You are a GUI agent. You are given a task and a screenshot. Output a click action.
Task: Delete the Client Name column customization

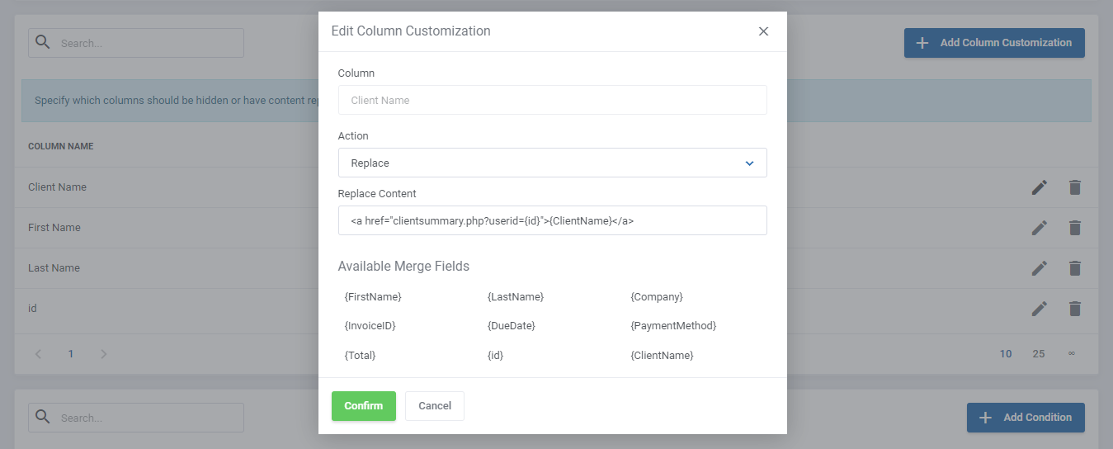[x=1074, y=187]
